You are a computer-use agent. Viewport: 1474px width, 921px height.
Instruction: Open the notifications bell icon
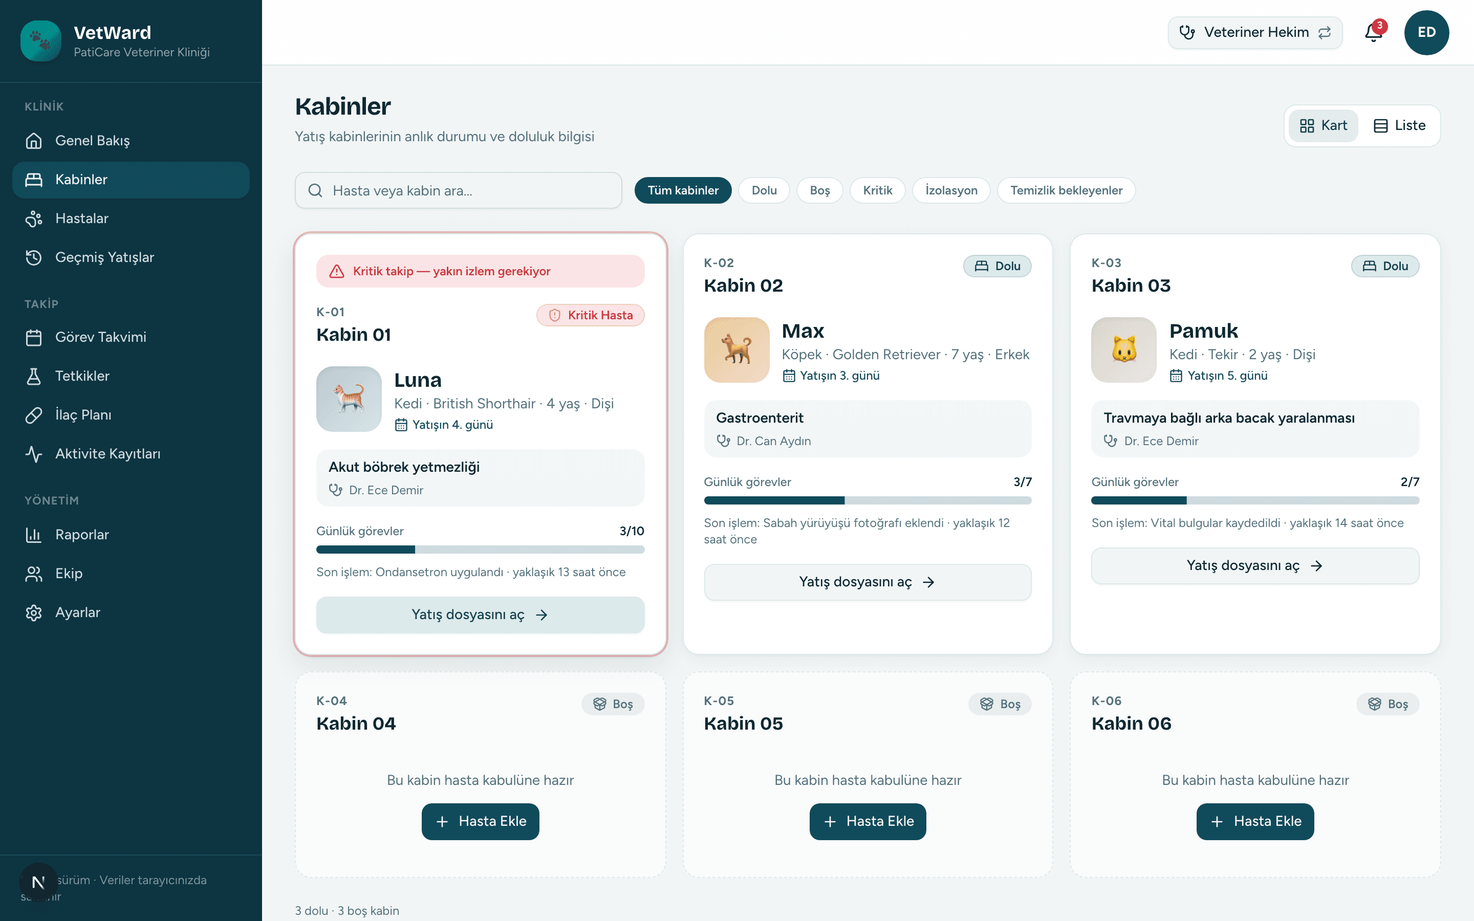pyautogui.click(x=1373, y=32)
